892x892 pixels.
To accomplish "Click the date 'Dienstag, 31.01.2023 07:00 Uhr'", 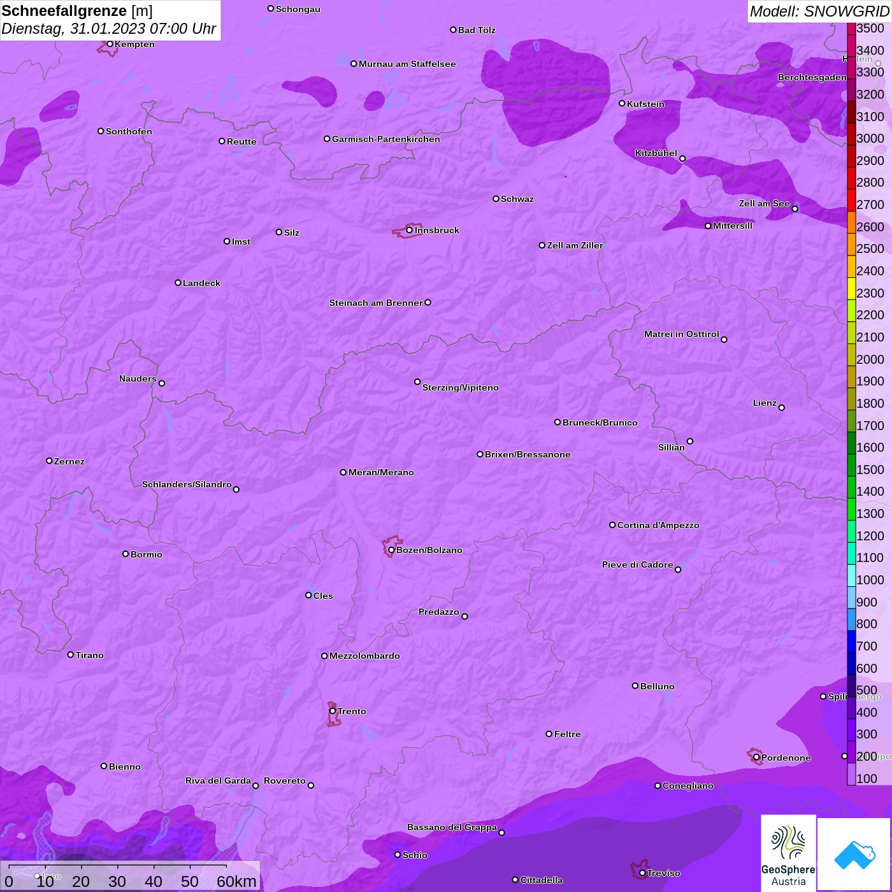I will pyautogui.click(x=109, y=29).
